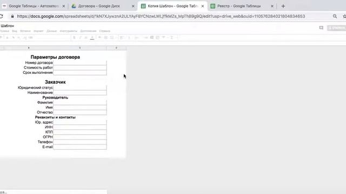The image size is (346, 194).
Task: Open the cell borders tool
Action: click(x=106, y=38)
